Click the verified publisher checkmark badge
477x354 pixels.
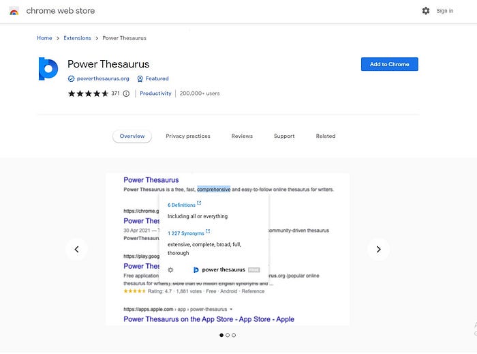click(71, 78)
